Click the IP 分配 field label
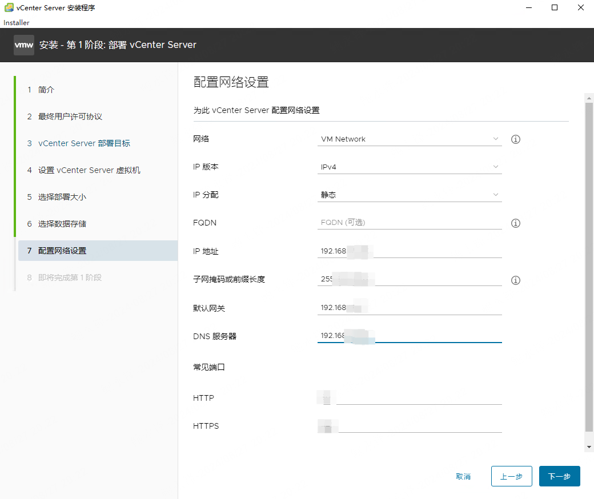594x499 pixels. [x=206, y=195]
